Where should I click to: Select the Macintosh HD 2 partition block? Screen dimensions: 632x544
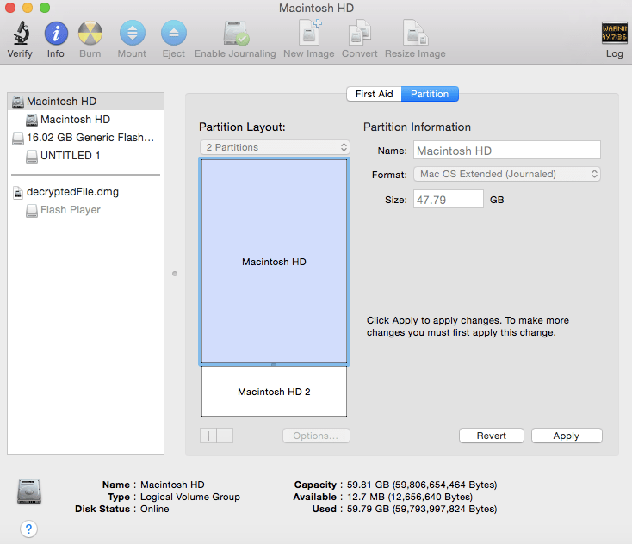(274, 392)
